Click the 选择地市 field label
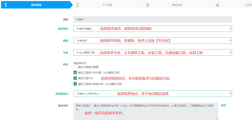This screenshot has width=252, height=121. [x=63, y=29]
